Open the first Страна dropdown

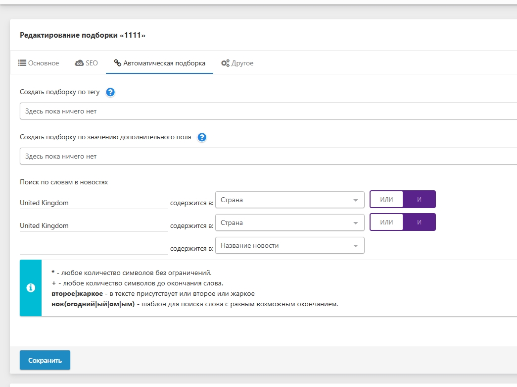click(289, 200)
